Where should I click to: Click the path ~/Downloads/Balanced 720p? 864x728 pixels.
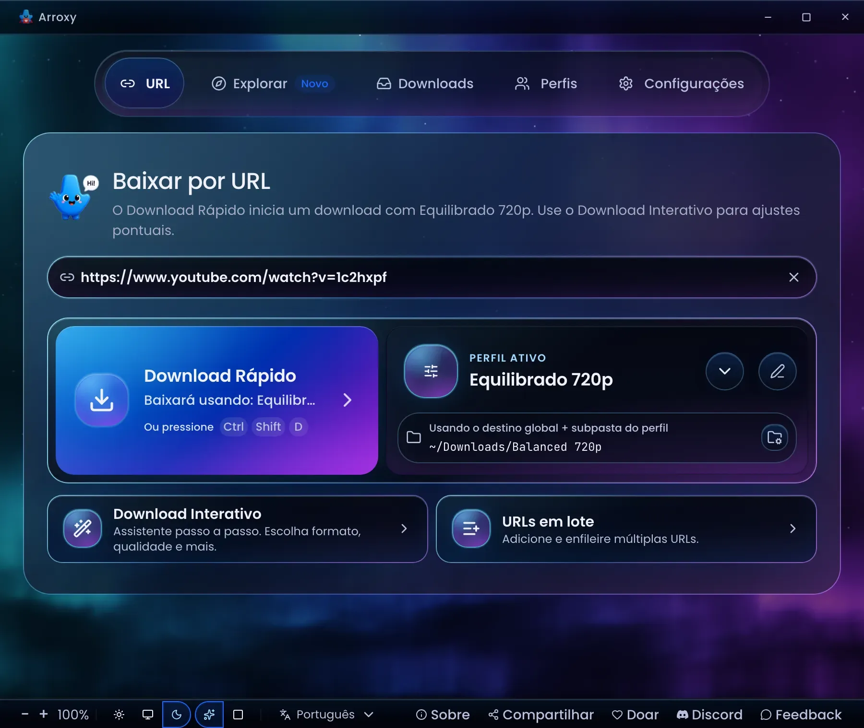[515, 447]
